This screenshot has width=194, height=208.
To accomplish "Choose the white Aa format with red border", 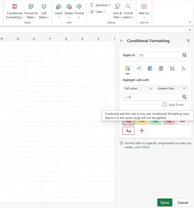I will pyautogui.click(x=129, y=131).
